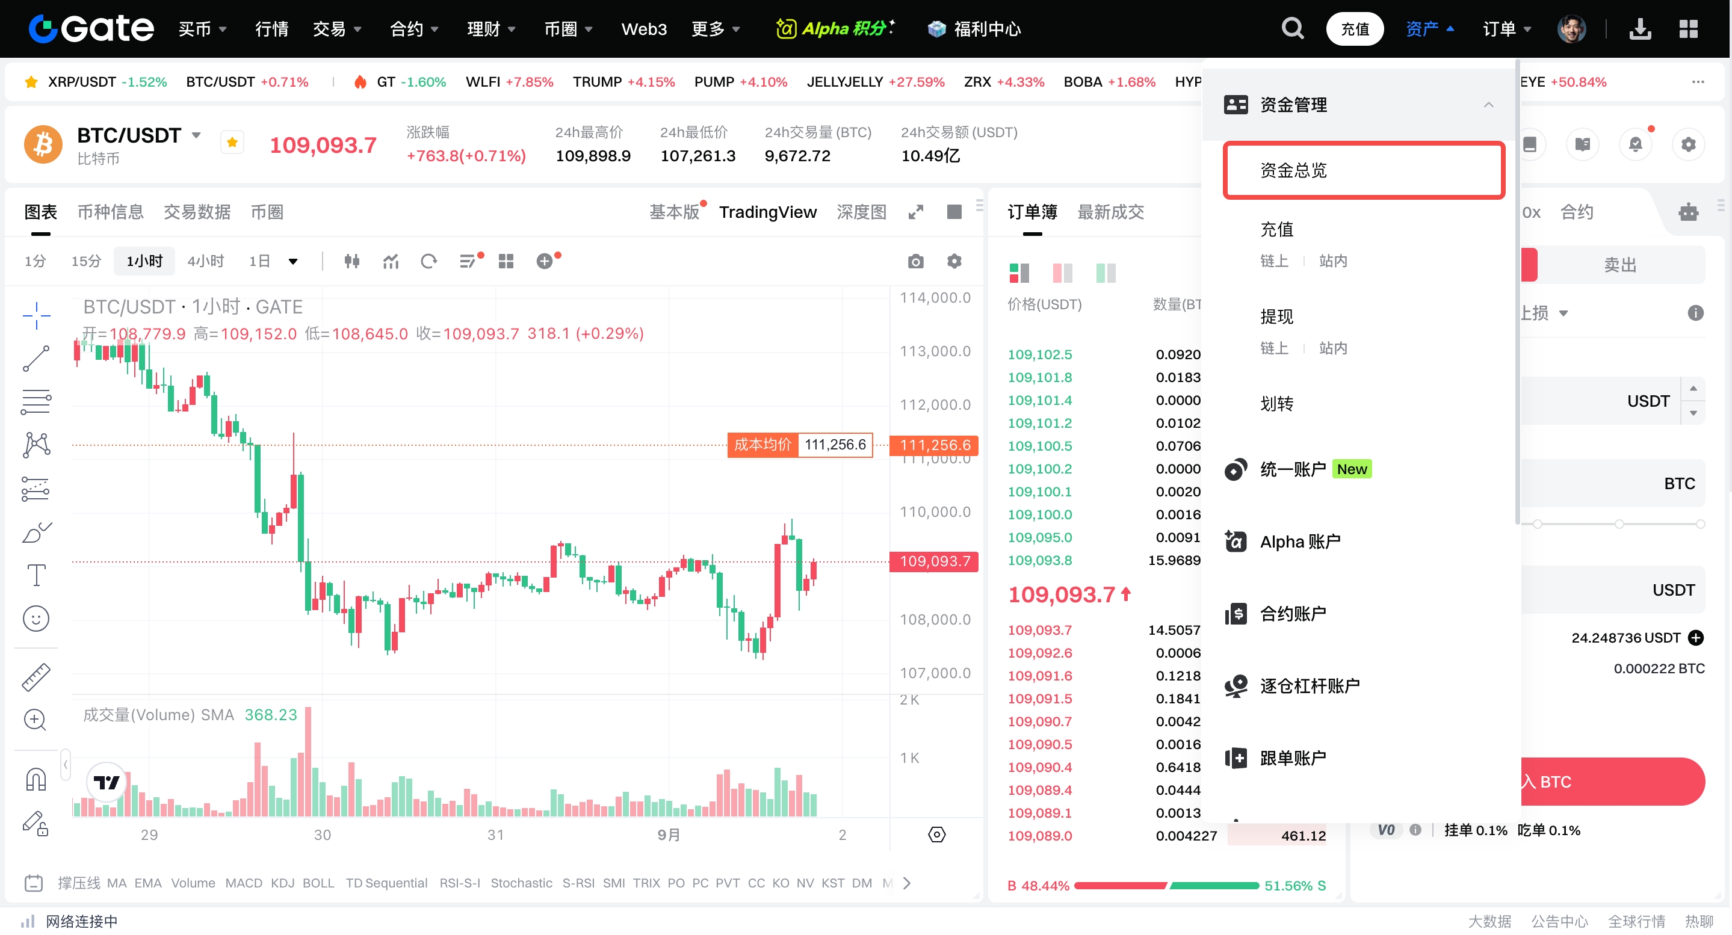Select the 4小时 timeframe
This screenshot has width=1732, height=935.
click(205, 261)
